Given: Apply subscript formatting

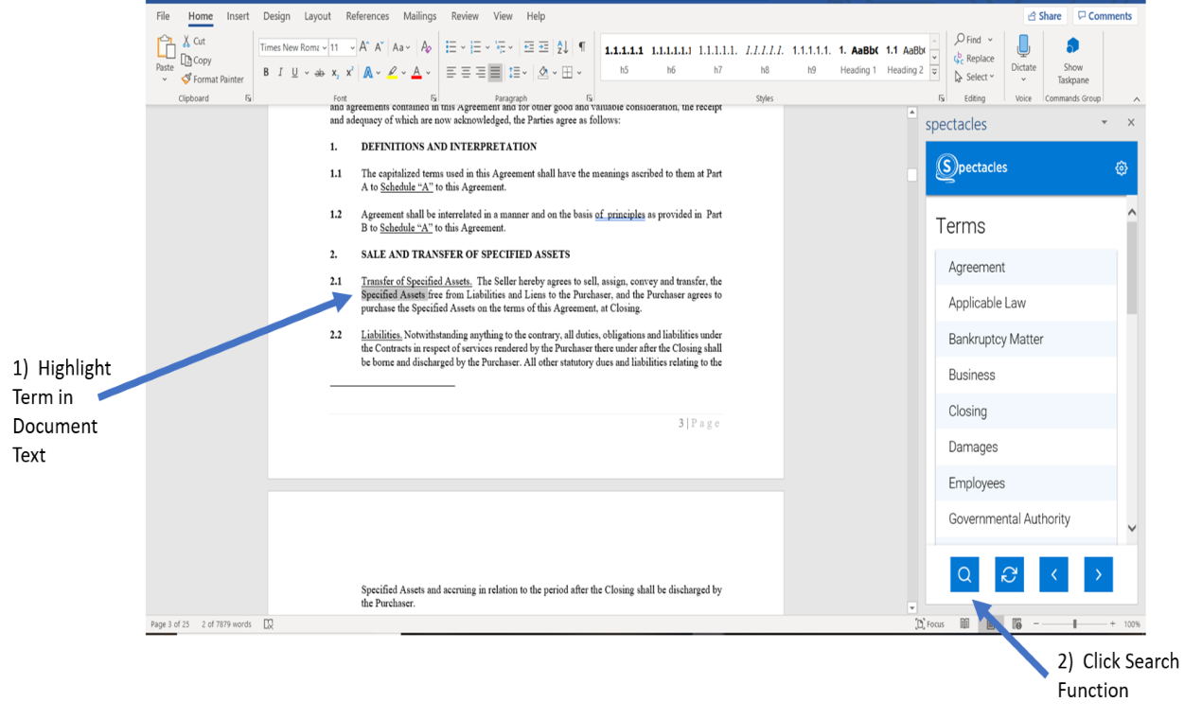Looking at the screenshot, I should 335,73.
